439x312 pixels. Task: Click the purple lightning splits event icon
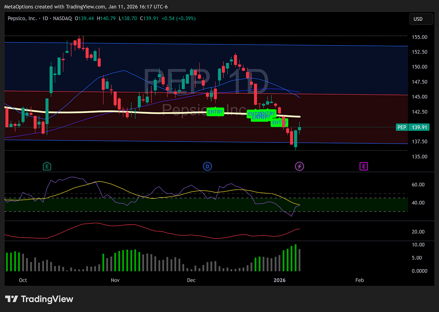pos(299,166)
